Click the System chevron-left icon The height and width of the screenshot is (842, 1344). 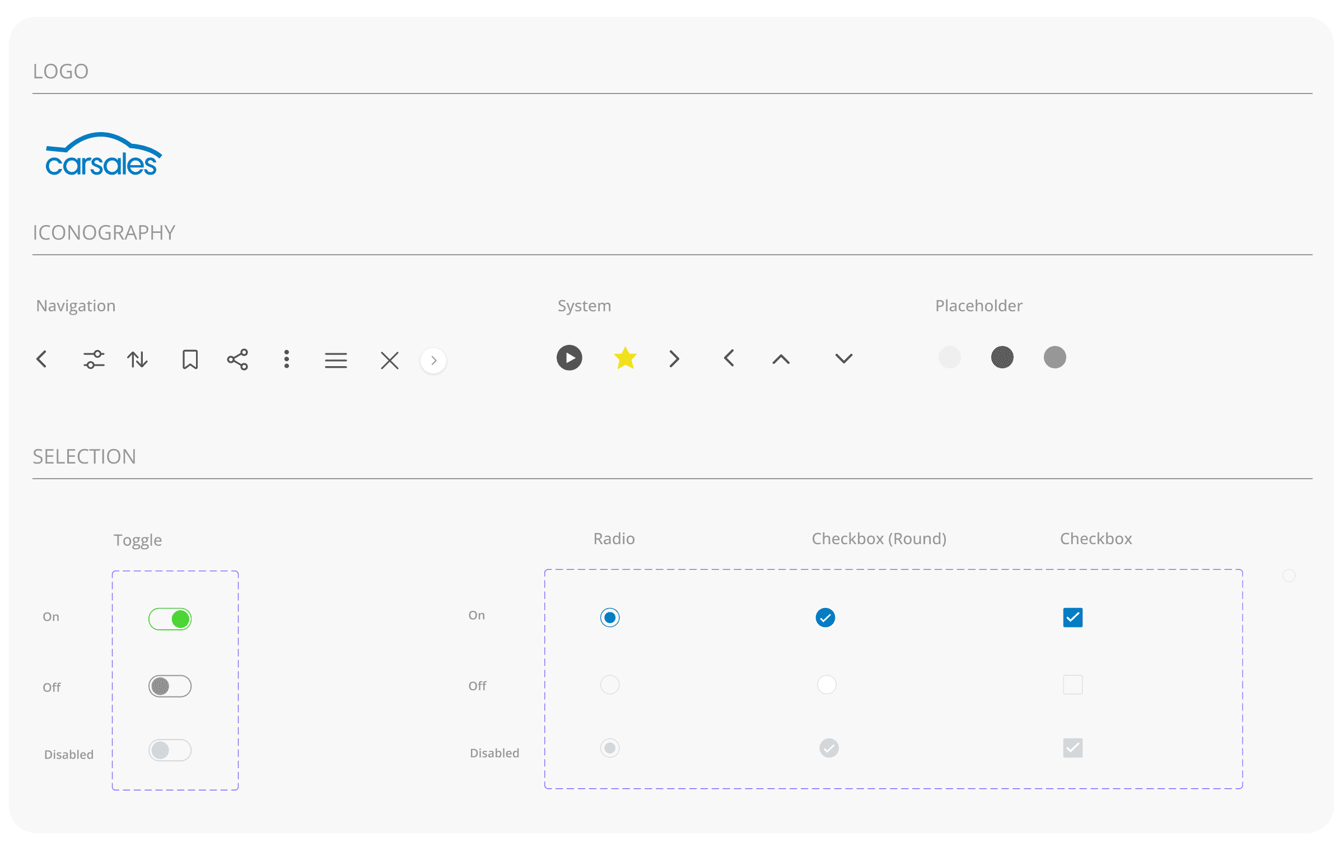[x=729, y=358]
